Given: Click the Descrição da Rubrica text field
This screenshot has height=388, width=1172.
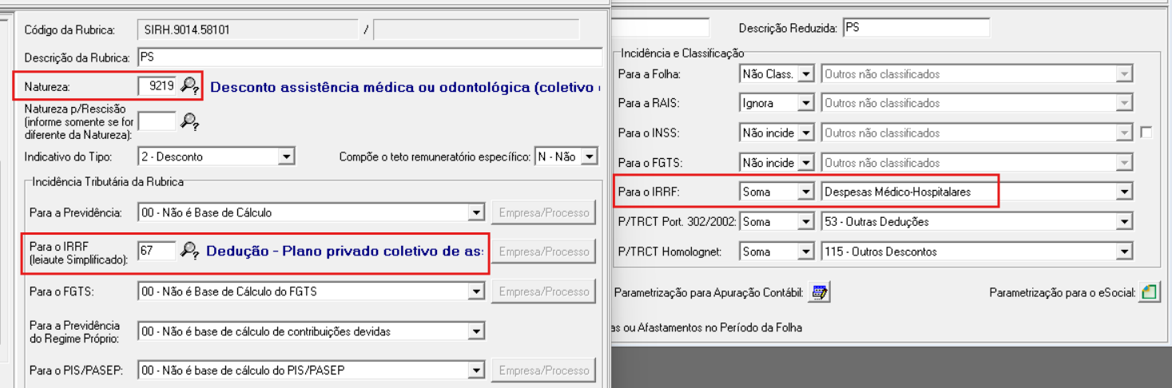Looking at the screenshot, I should (369, 57).
